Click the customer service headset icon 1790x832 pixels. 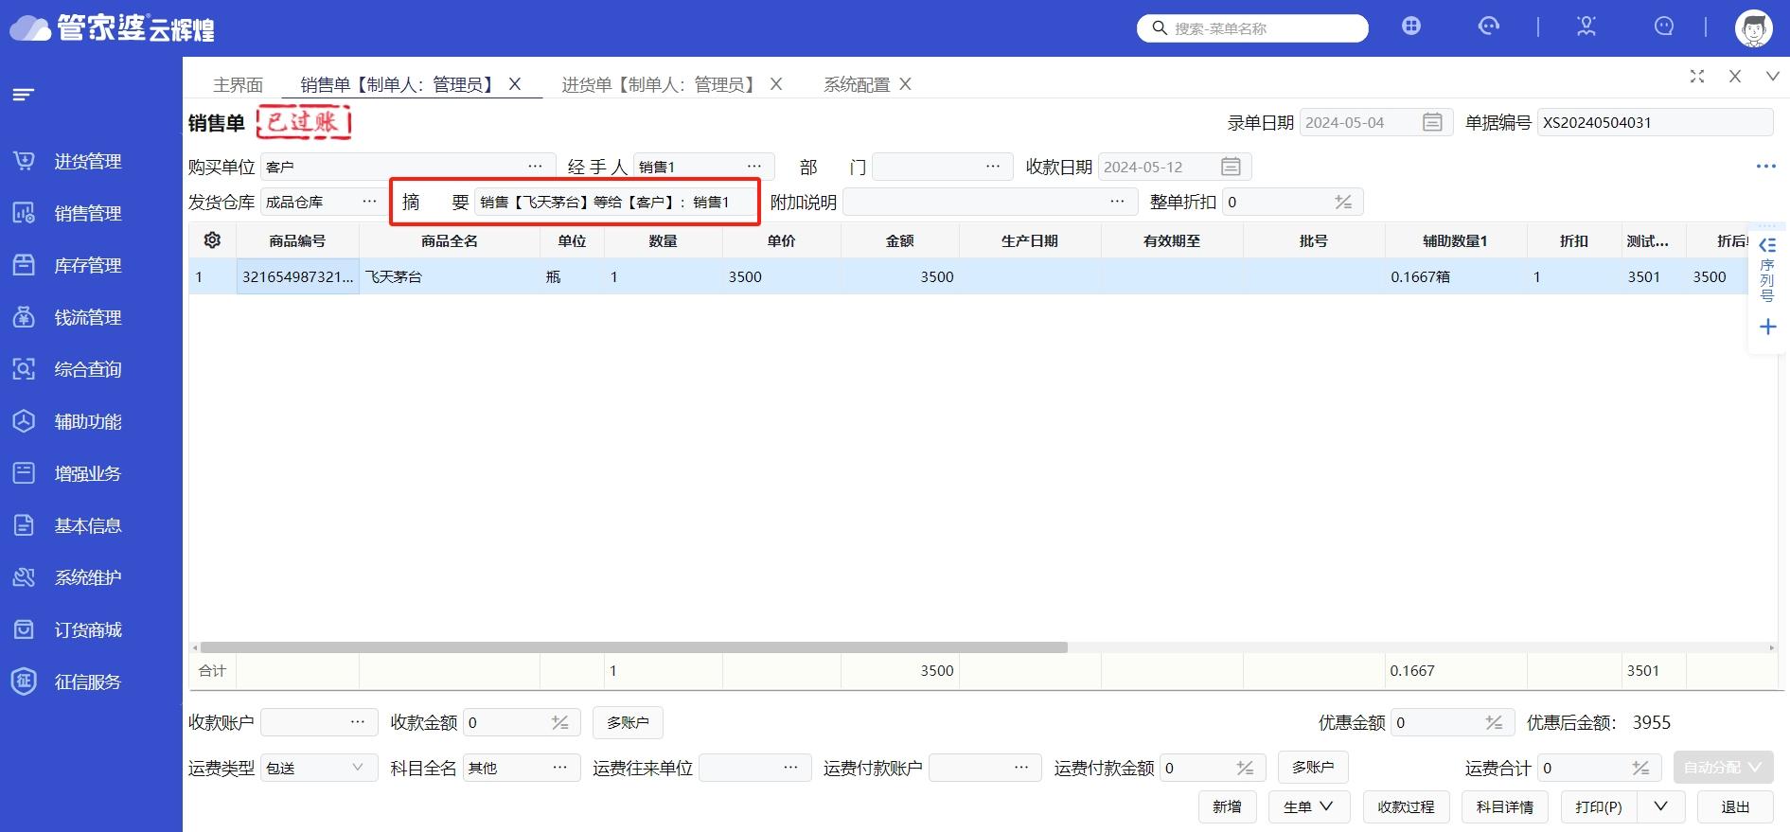point(1489,27)
